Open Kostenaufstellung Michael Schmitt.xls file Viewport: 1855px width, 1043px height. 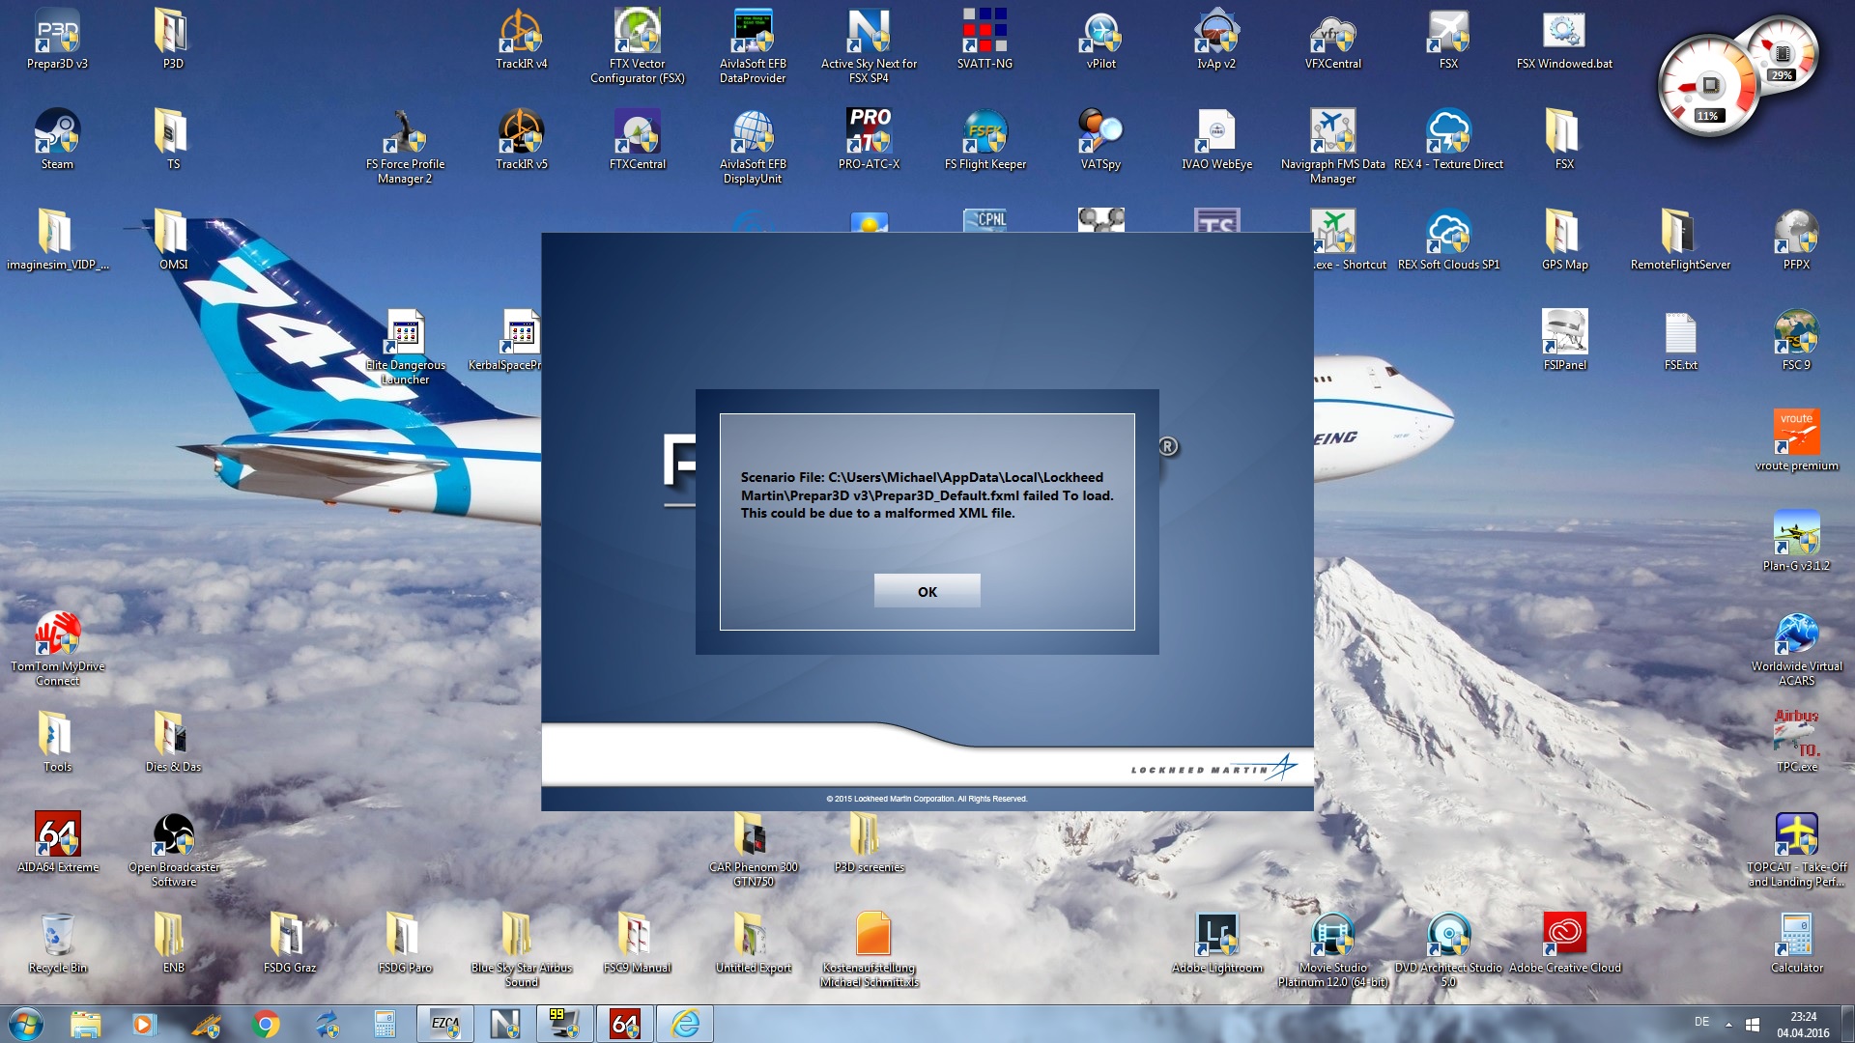869,949
